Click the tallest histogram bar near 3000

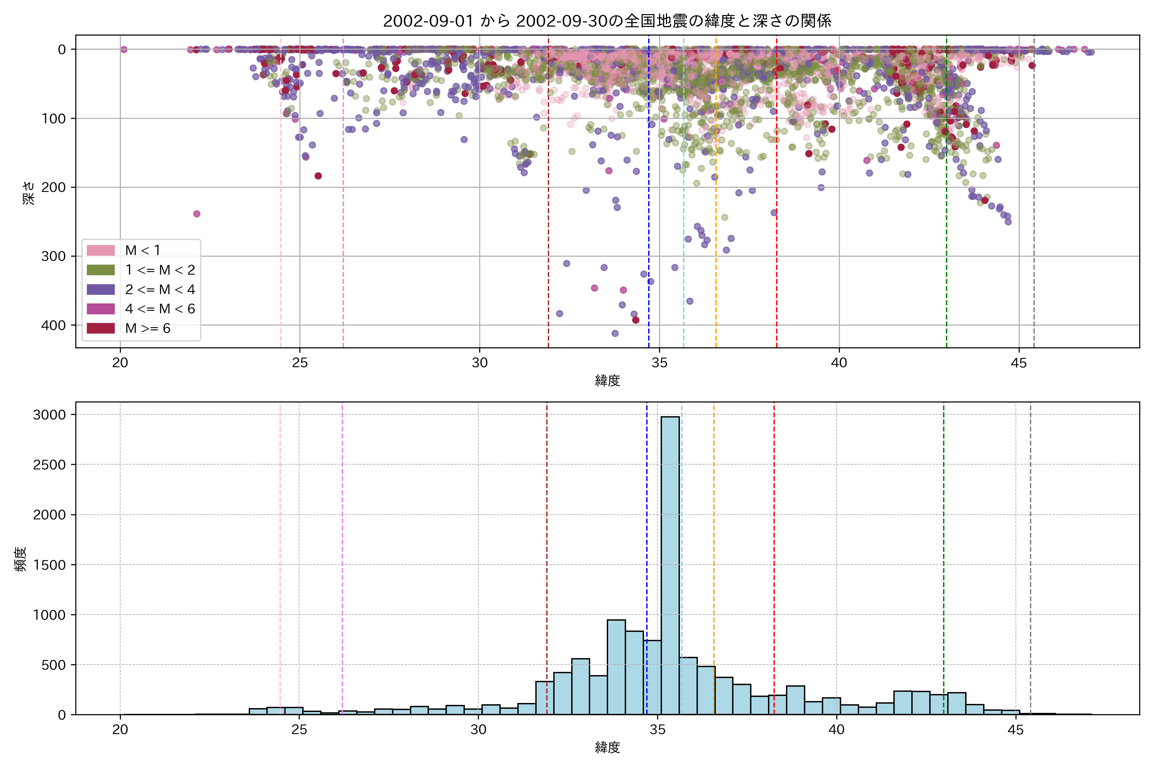[x=670, y=564]
